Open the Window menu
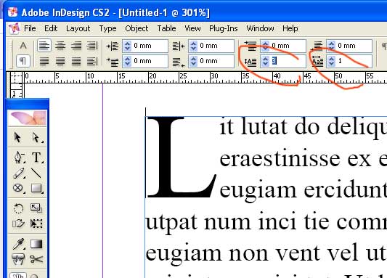This screenshot has height=278, width=387. [x=260, y=28]
